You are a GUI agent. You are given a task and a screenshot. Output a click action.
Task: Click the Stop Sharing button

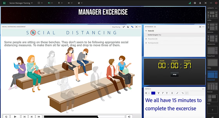click(116, 27)
